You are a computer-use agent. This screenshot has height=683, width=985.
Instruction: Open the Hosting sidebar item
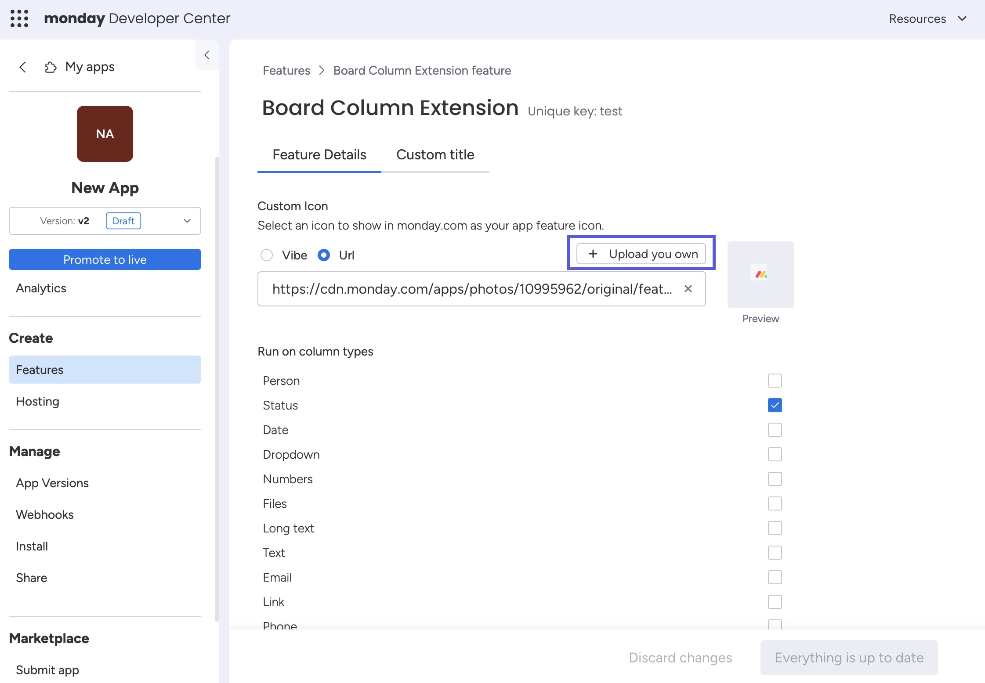pos(105,401)
